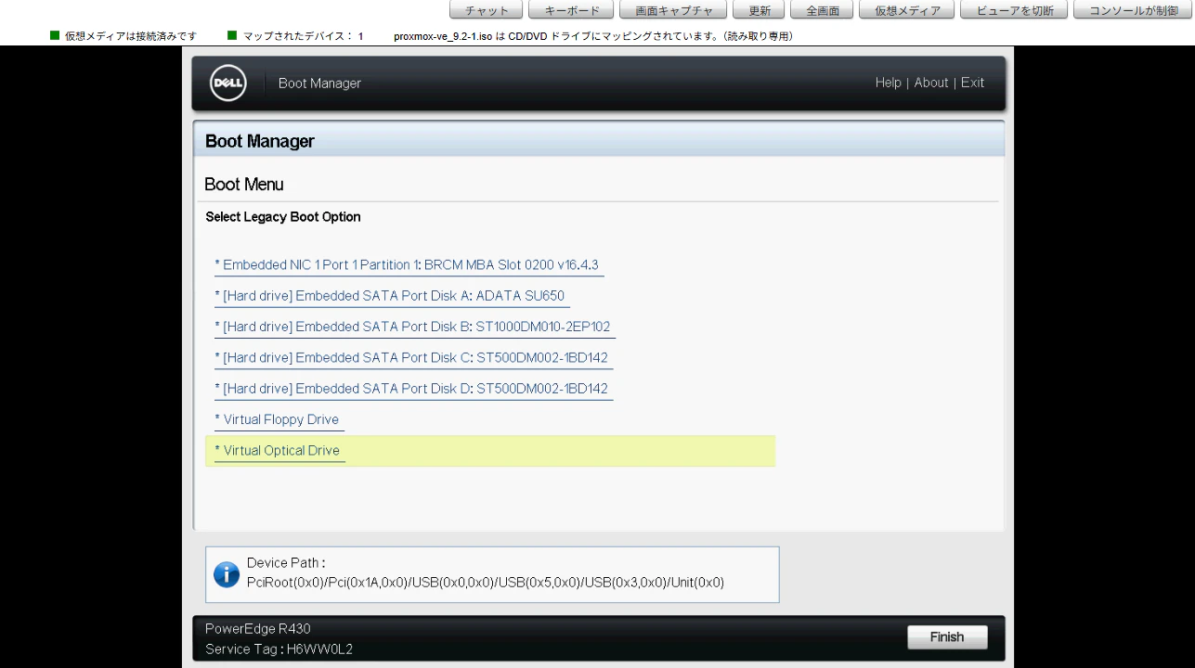Screen dimensions: 1195x668
Task: Click the Select Legacy Boot Option heading
Action: [x=283, y=217]
